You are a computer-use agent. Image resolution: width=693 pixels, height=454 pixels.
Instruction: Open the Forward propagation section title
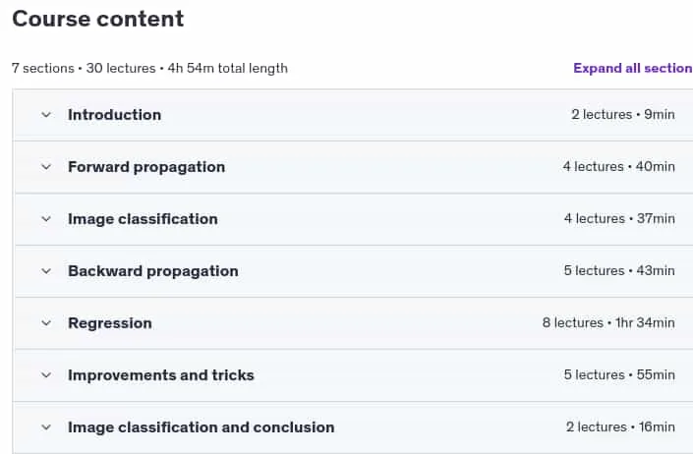click(146, 167)
